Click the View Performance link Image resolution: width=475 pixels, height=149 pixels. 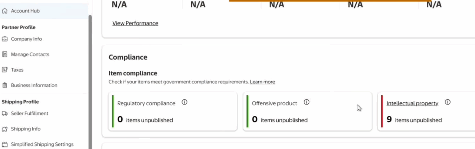coord(135,23)
